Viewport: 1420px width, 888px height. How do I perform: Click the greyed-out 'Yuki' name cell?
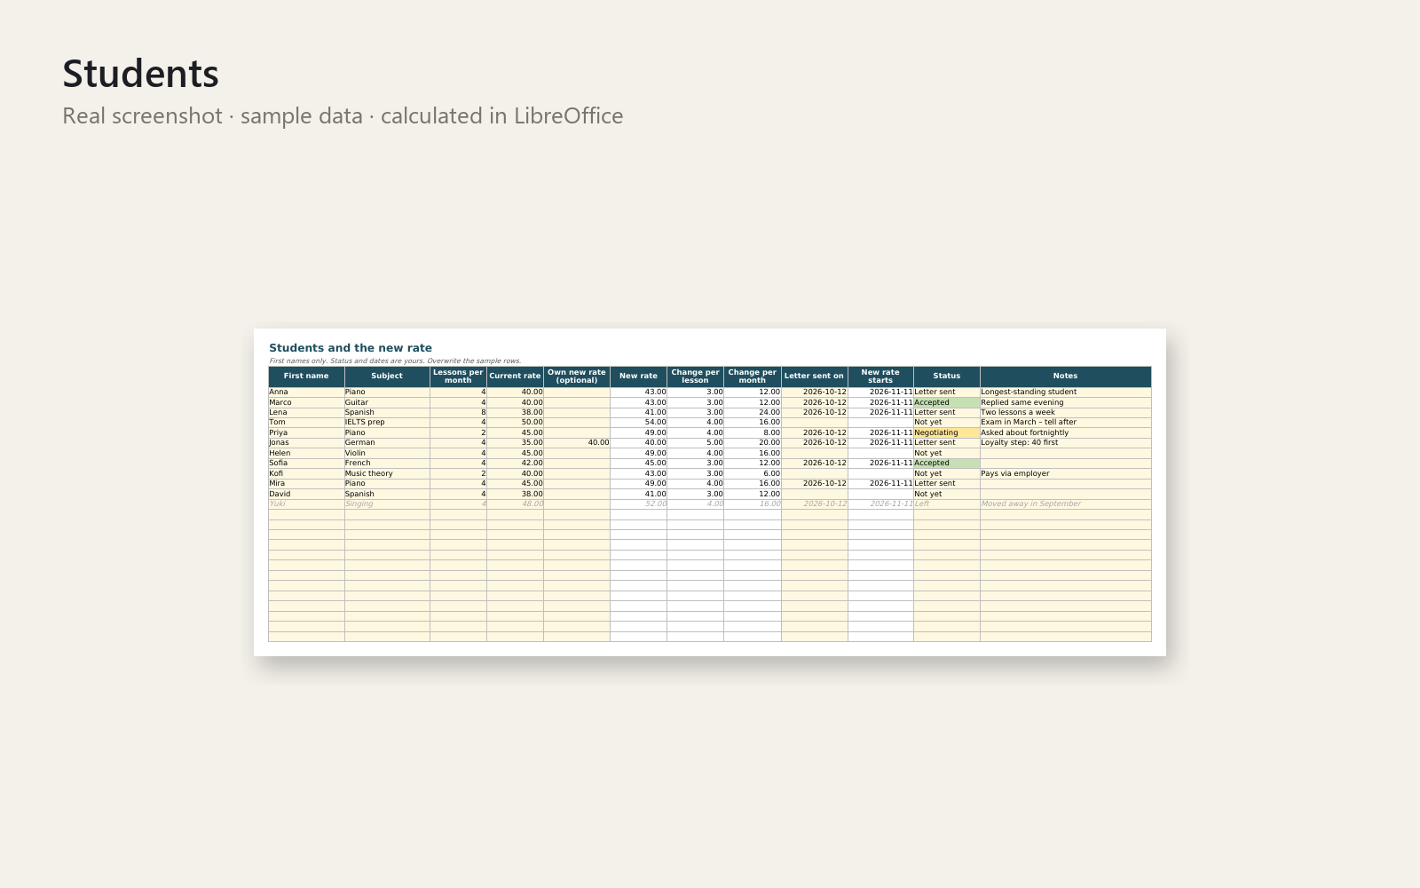[306, 504]
